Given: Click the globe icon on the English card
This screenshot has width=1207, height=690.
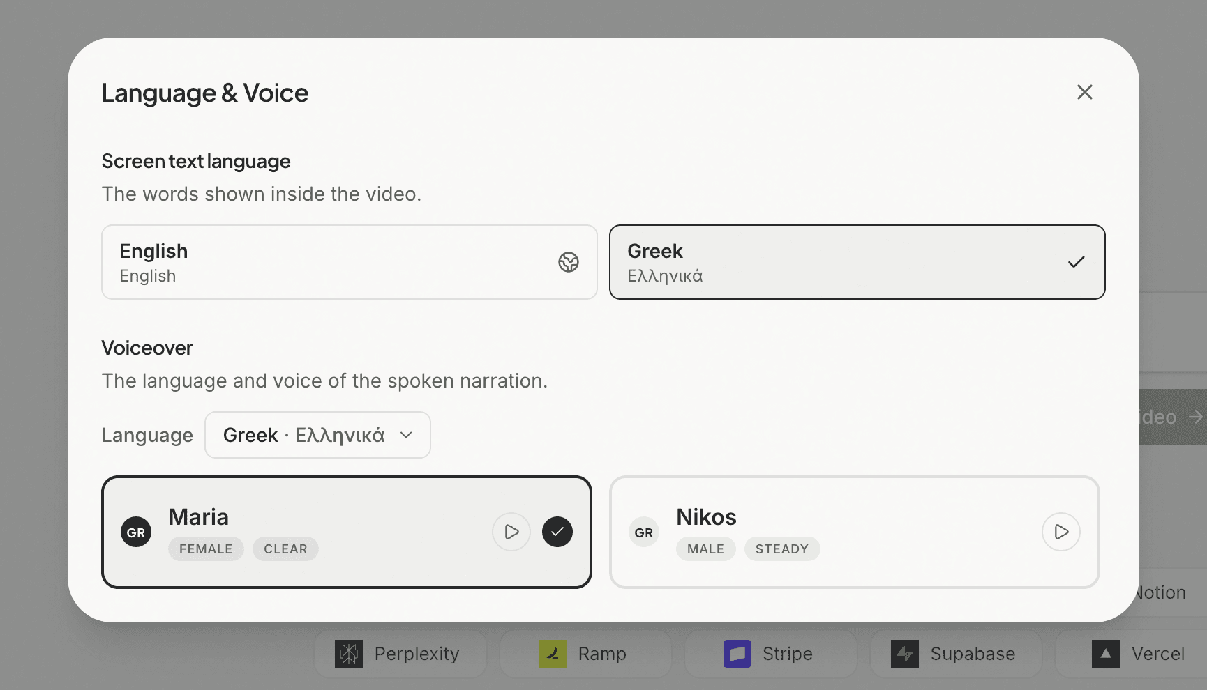Looking at the screenshot, I should [x=569, y=262].
